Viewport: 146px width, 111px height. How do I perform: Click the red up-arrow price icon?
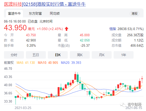[x=67, y=29]
